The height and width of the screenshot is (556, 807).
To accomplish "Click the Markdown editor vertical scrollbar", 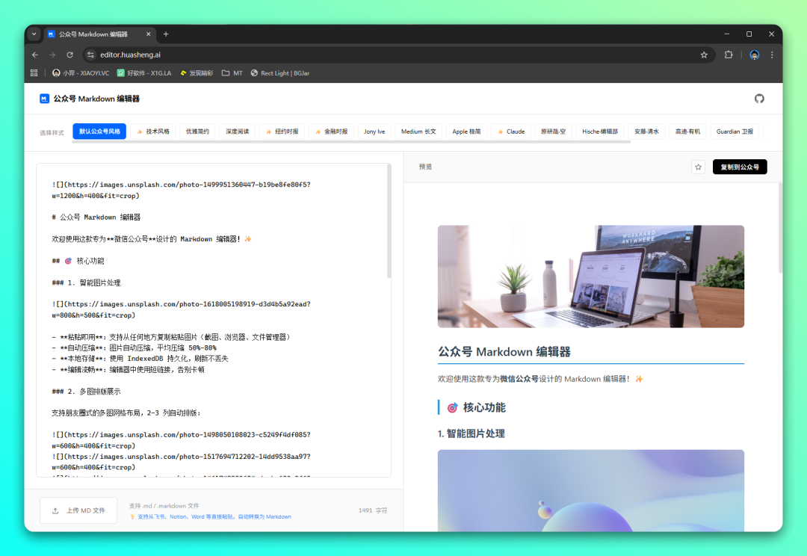I will pyautogui.click(x=389, y=221).
